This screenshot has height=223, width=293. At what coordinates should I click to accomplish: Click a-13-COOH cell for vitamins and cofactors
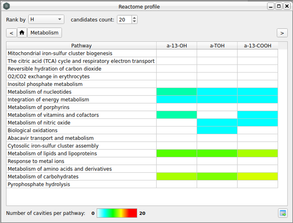click(257, 115)
